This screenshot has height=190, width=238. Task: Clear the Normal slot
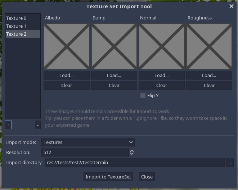162,85
